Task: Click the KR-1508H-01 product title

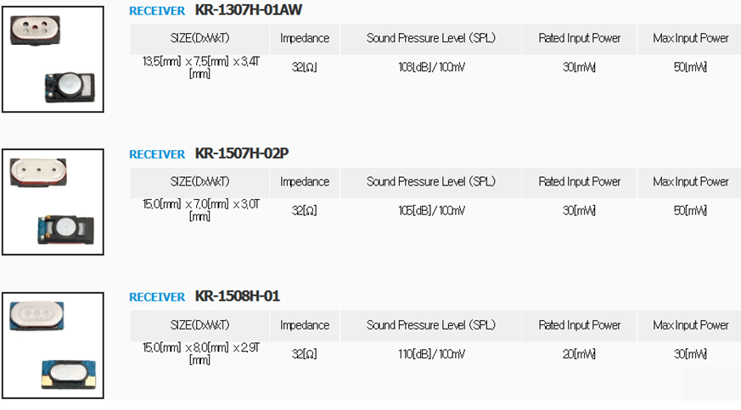Action: (x=237, y=296)
